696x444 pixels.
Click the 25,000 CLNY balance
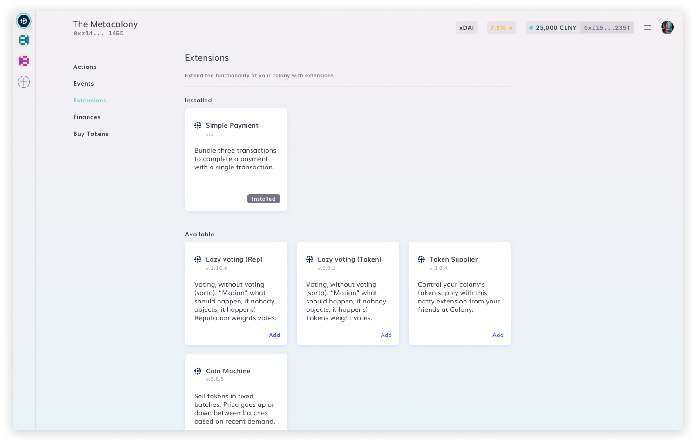[556, 28]
